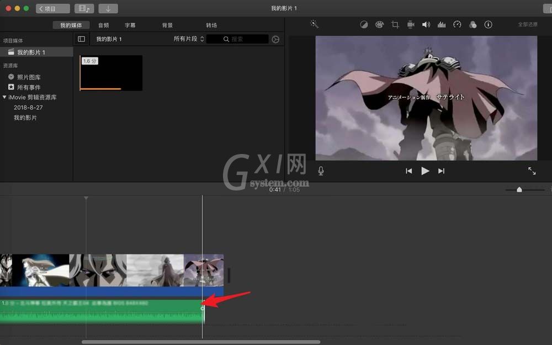The width and height of the screenshot is (552, 345).
Task: Open the volume adjustment speaker icon
Action: (426, 25)
